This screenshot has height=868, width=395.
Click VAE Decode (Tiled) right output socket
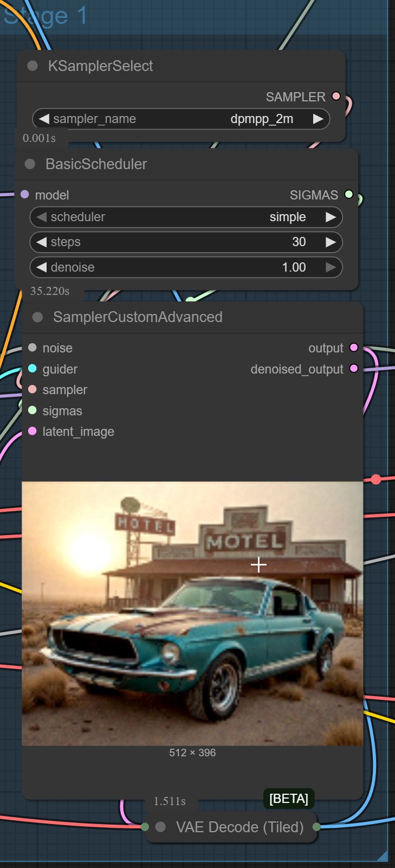316,827
